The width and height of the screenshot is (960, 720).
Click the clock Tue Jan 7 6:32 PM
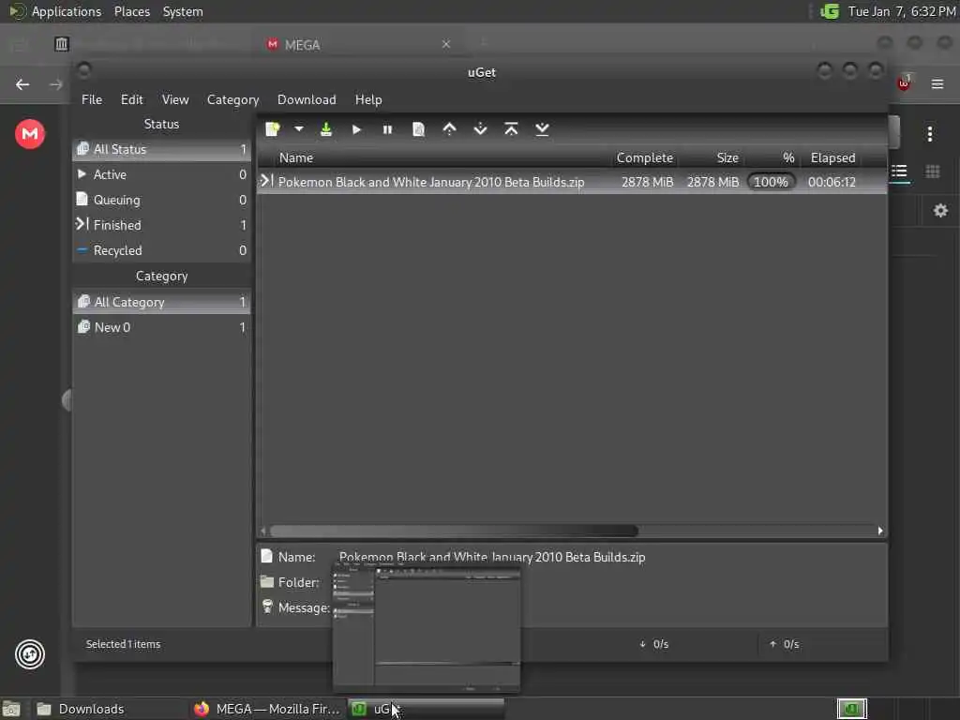point(902,11)
